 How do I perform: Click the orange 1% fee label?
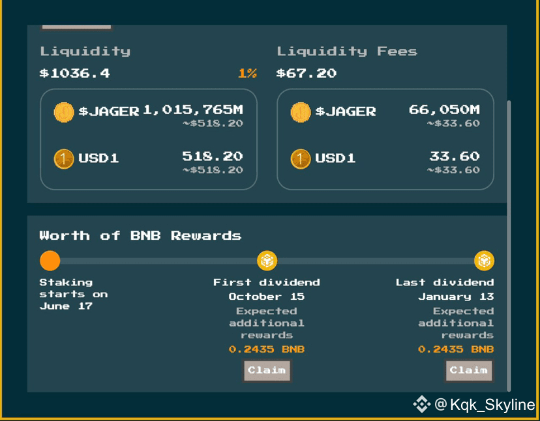[x=247, y=73]
